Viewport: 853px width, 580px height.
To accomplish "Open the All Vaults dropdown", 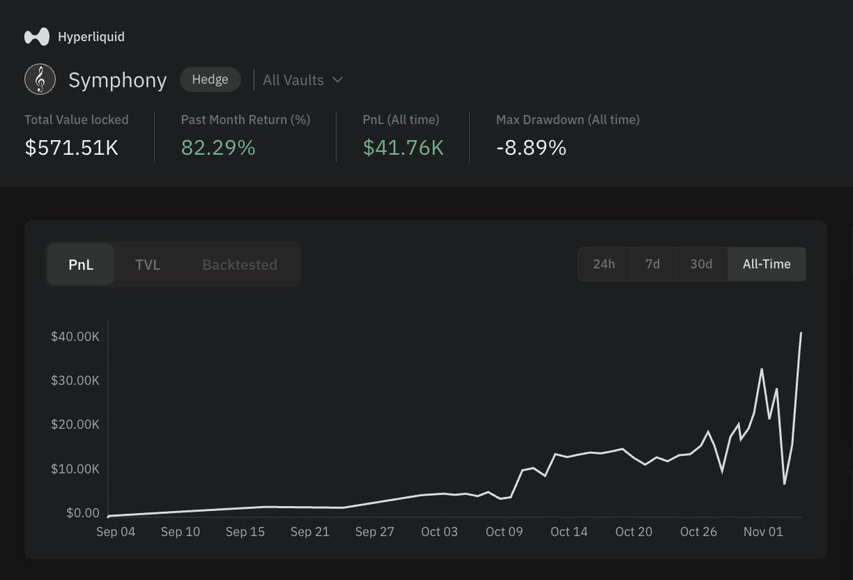I will 303,80.
